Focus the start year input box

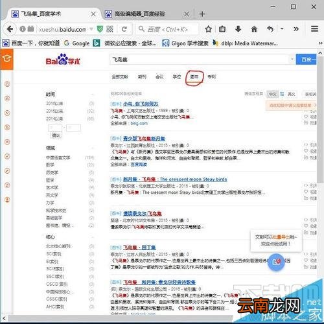coord(55,128)
